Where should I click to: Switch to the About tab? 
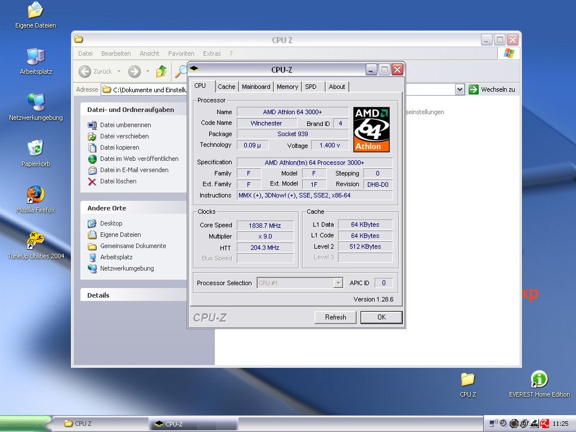click(337, 87)
